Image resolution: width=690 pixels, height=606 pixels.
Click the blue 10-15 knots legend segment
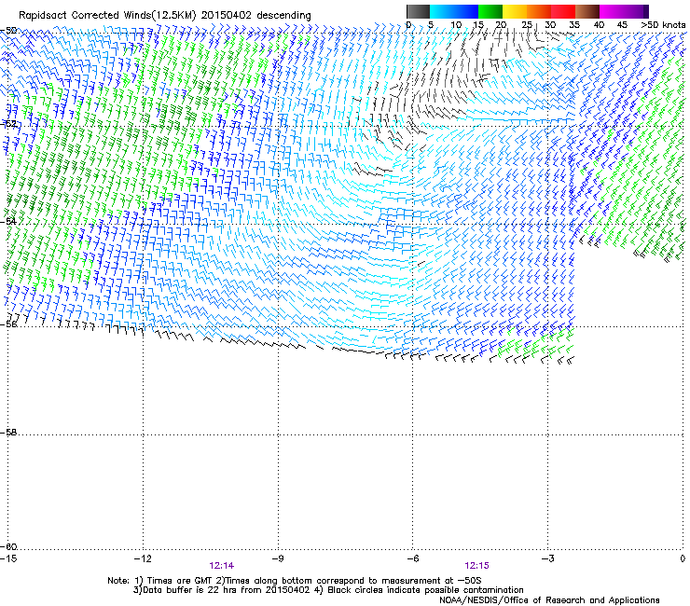[x=466, y=11]
